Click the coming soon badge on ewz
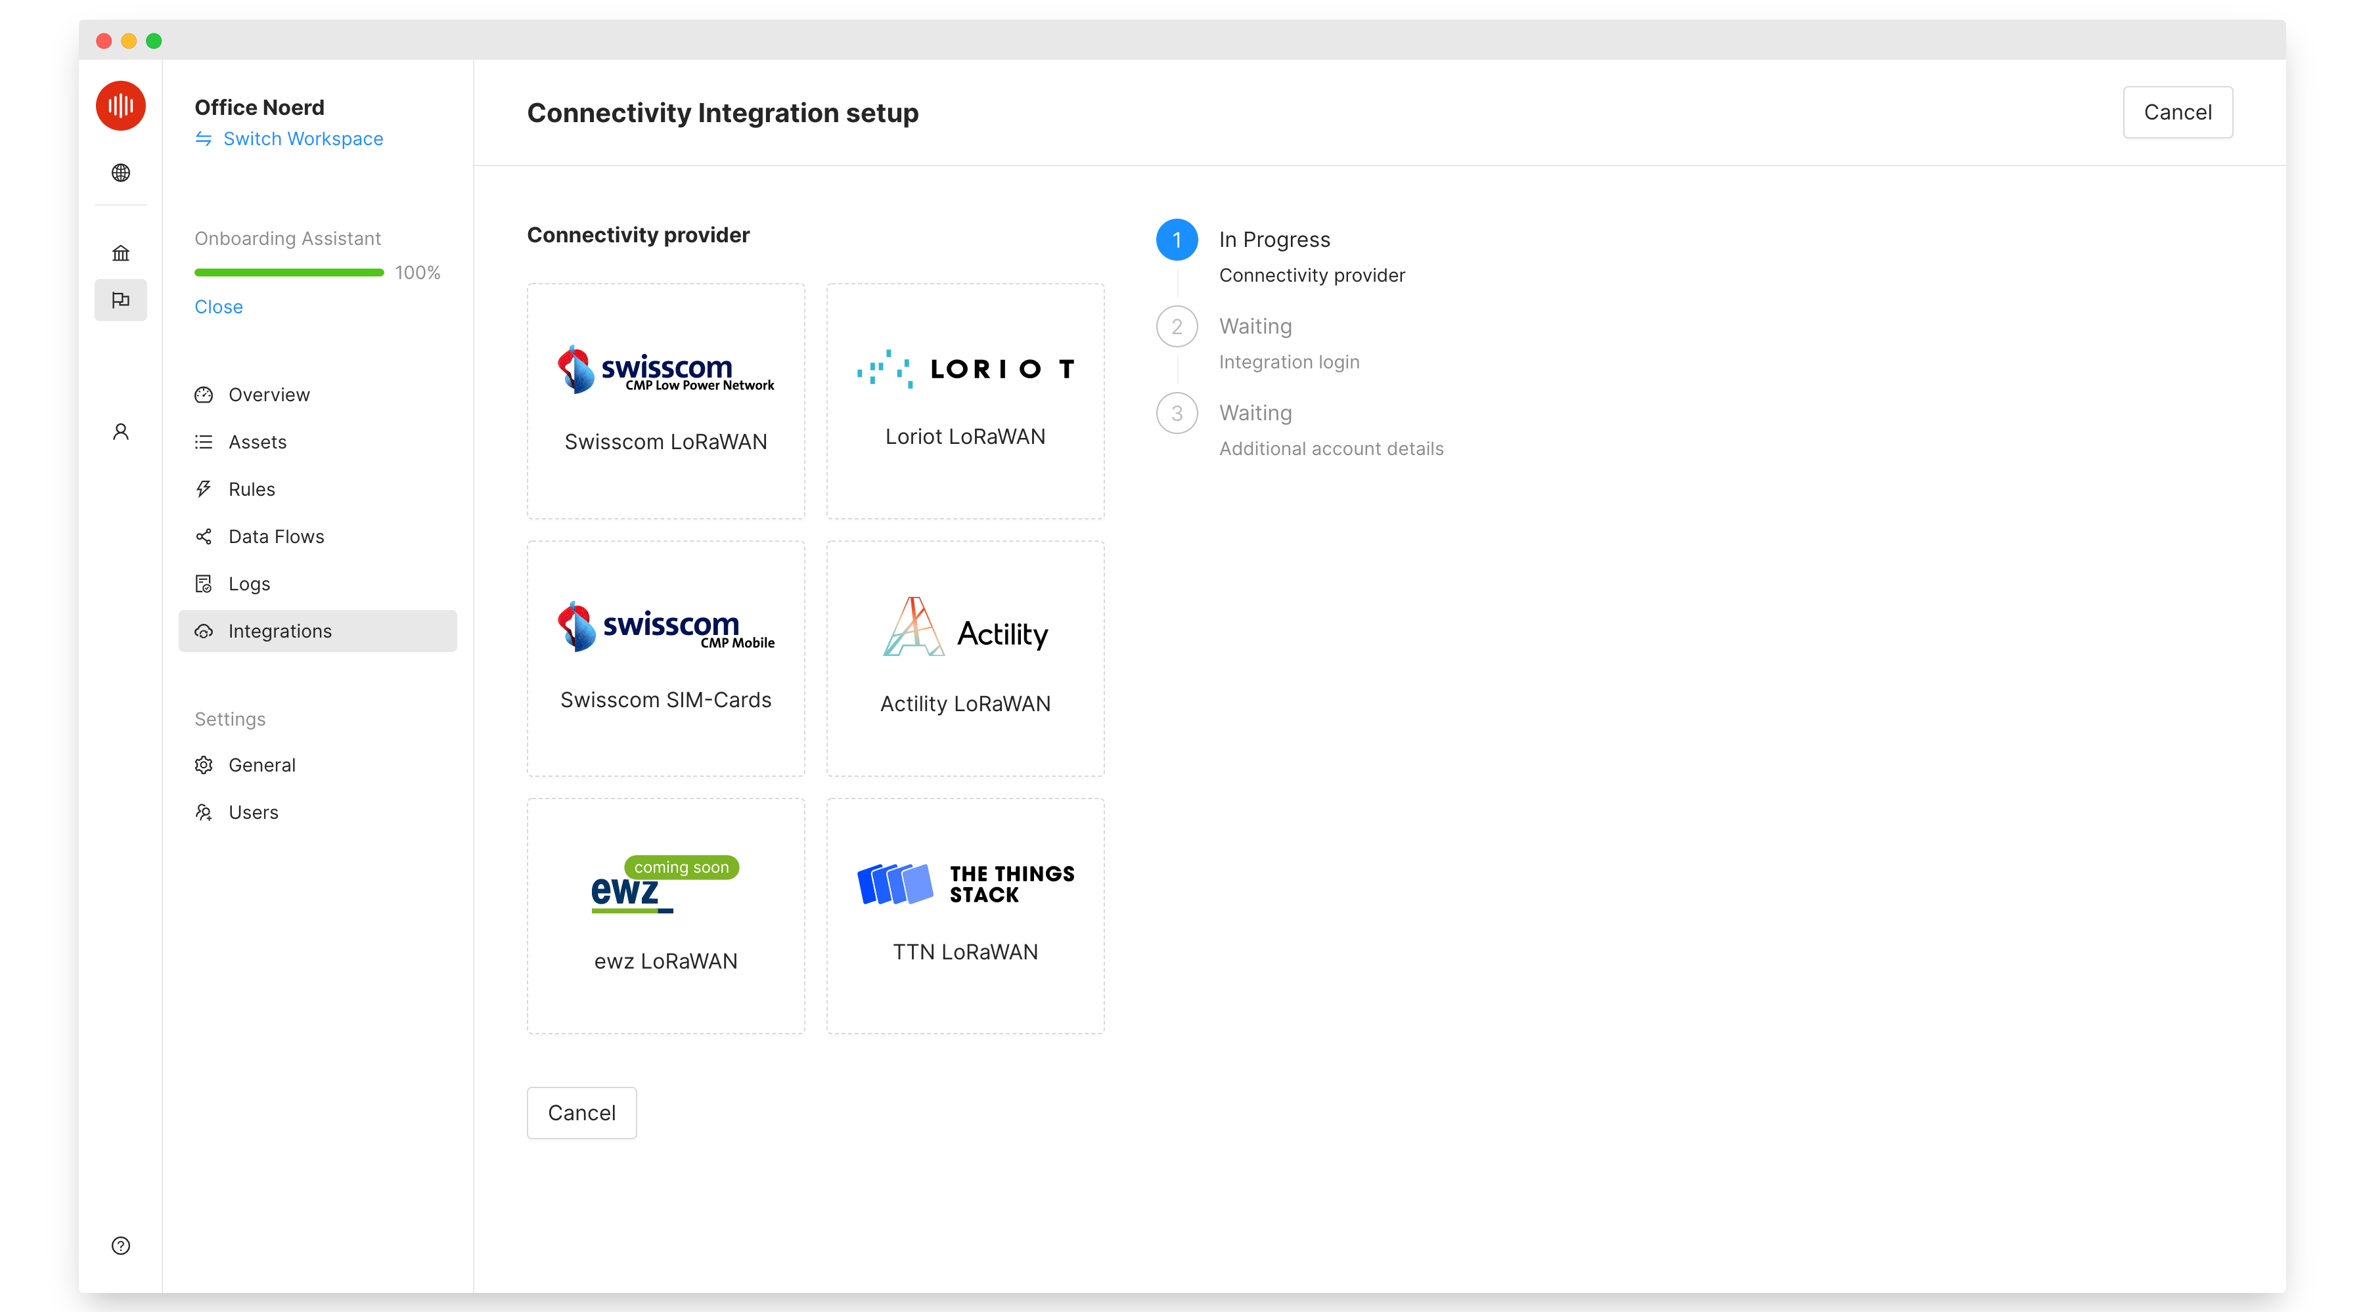 pos(681,867)
